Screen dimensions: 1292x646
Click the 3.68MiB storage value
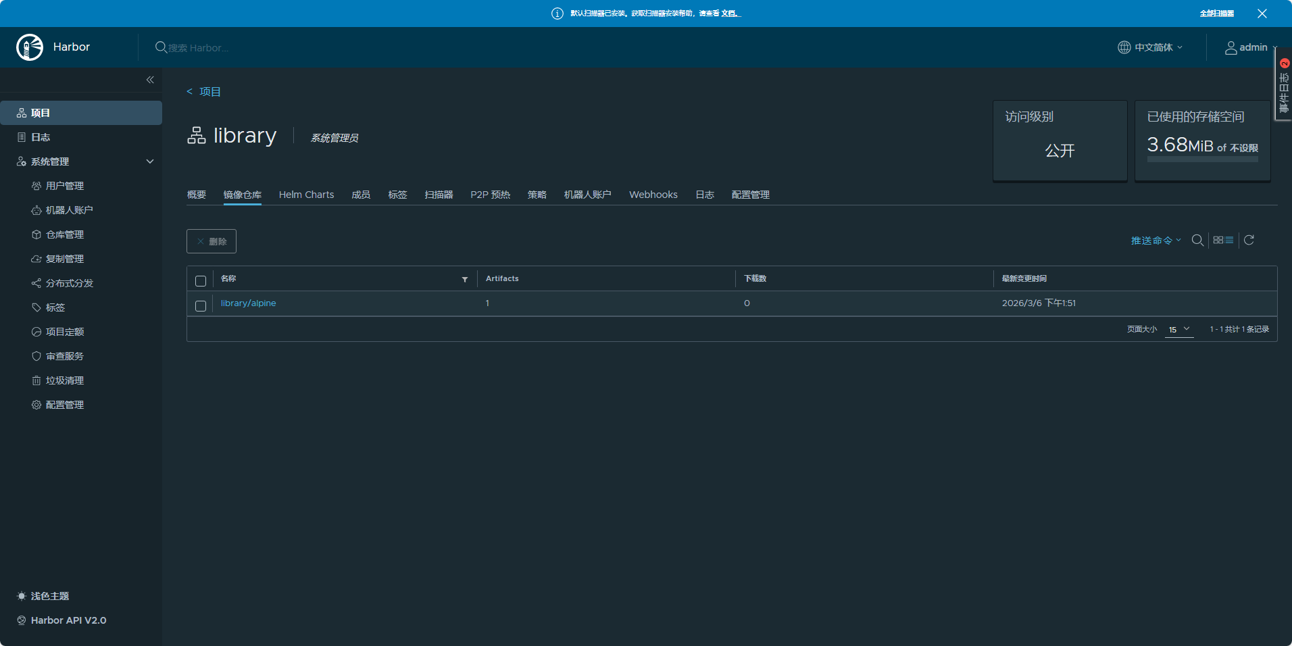[1181, 145]
